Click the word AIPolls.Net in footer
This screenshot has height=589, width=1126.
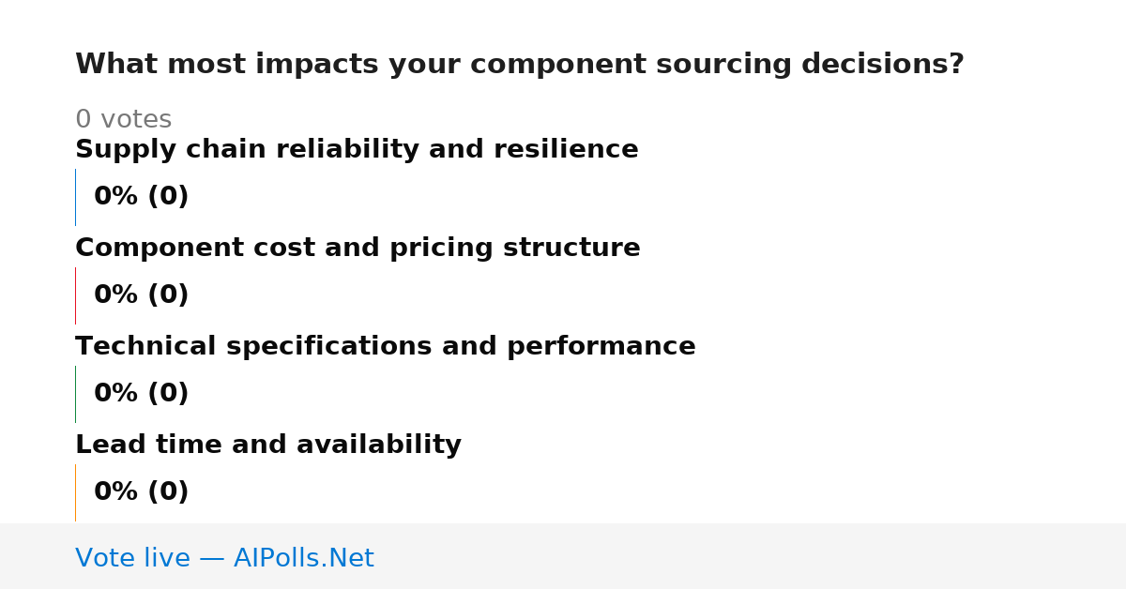tap(303, 558)
